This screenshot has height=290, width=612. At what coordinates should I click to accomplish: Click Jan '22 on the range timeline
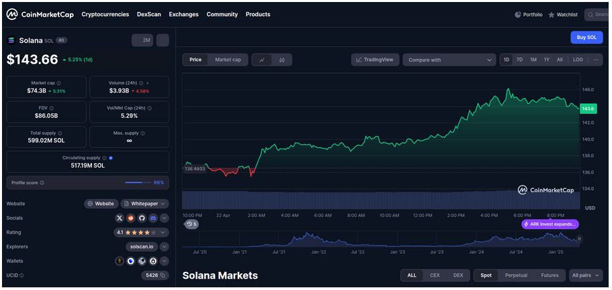tap(318, 252)
